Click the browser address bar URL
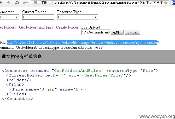Image resolution: width=175 pixels, height=119 pixels. coord(108,3)
